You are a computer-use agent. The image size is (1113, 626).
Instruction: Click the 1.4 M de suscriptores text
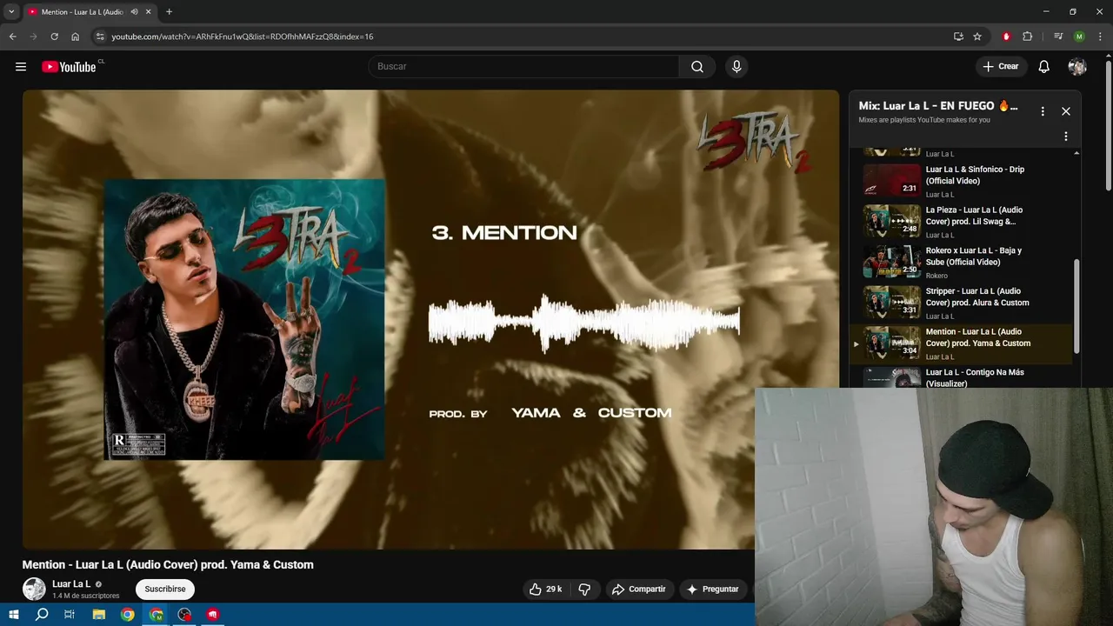[x=85, y=596]
